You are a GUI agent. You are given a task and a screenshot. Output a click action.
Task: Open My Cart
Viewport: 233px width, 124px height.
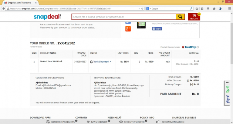[x=194, y=17]
